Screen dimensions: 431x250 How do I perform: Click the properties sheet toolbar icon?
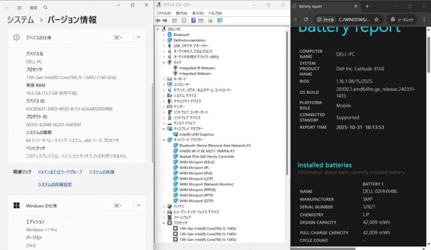coord(184,20)
